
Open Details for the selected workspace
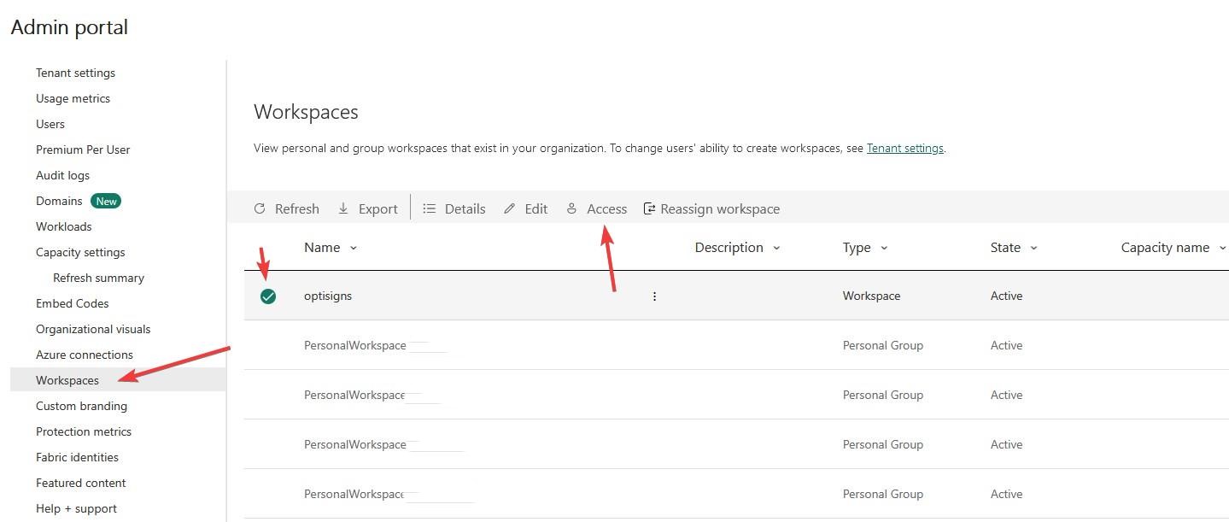coord(429,208)
